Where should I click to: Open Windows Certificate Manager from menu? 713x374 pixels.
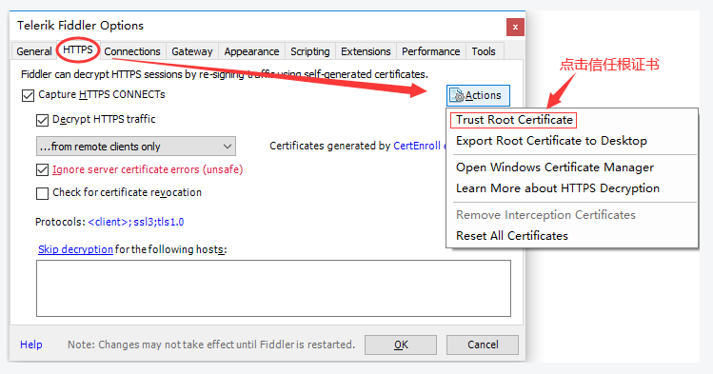click(x=555, y=167)
